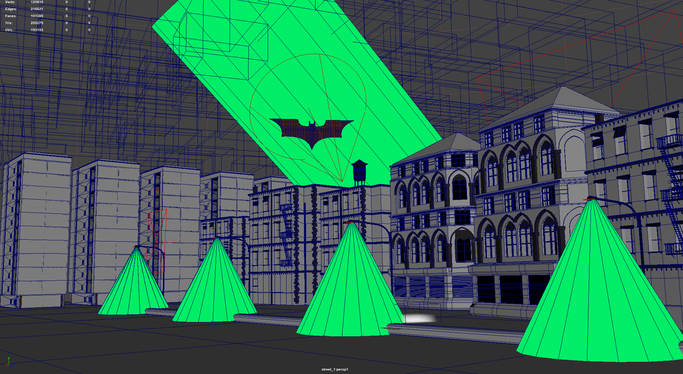The image size is (683, 374).
Task: Select the rooftop water tower model
Action: pos(359,172)
